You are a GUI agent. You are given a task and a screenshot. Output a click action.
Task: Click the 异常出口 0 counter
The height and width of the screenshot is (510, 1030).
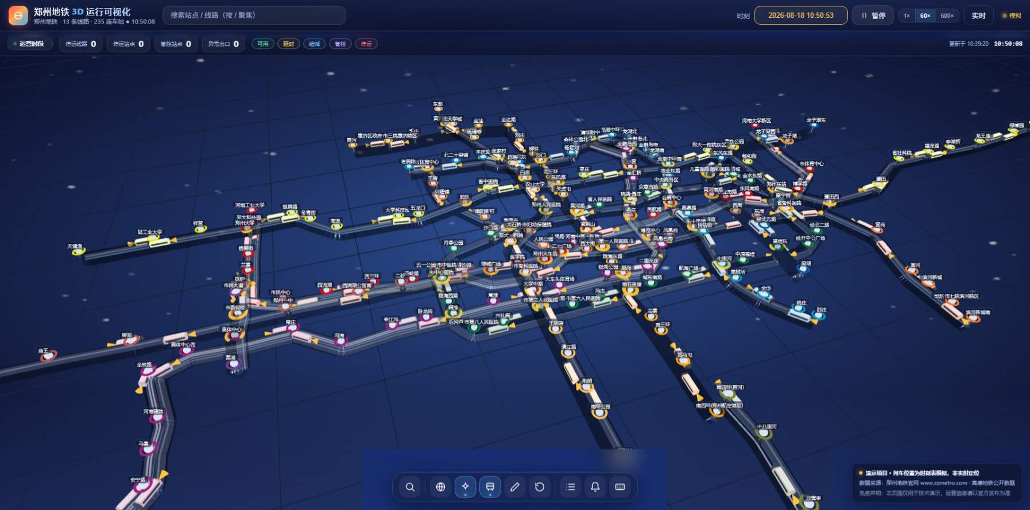pyautogui.click(x=223, y=44)
